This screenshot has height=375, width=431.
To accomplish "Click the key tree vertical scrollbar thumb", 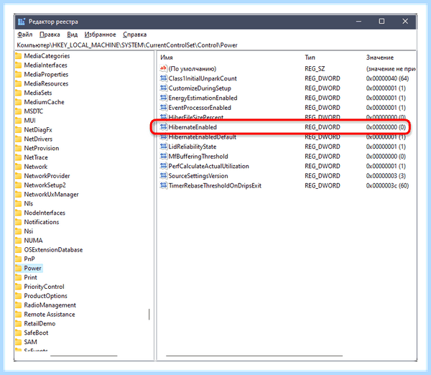I will point(149,314).
